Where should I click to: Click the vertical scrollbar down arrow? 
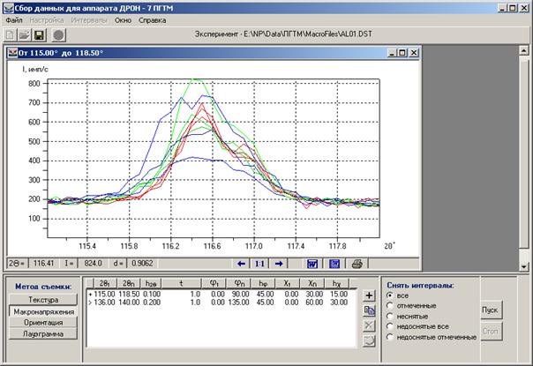pos(524,266)
